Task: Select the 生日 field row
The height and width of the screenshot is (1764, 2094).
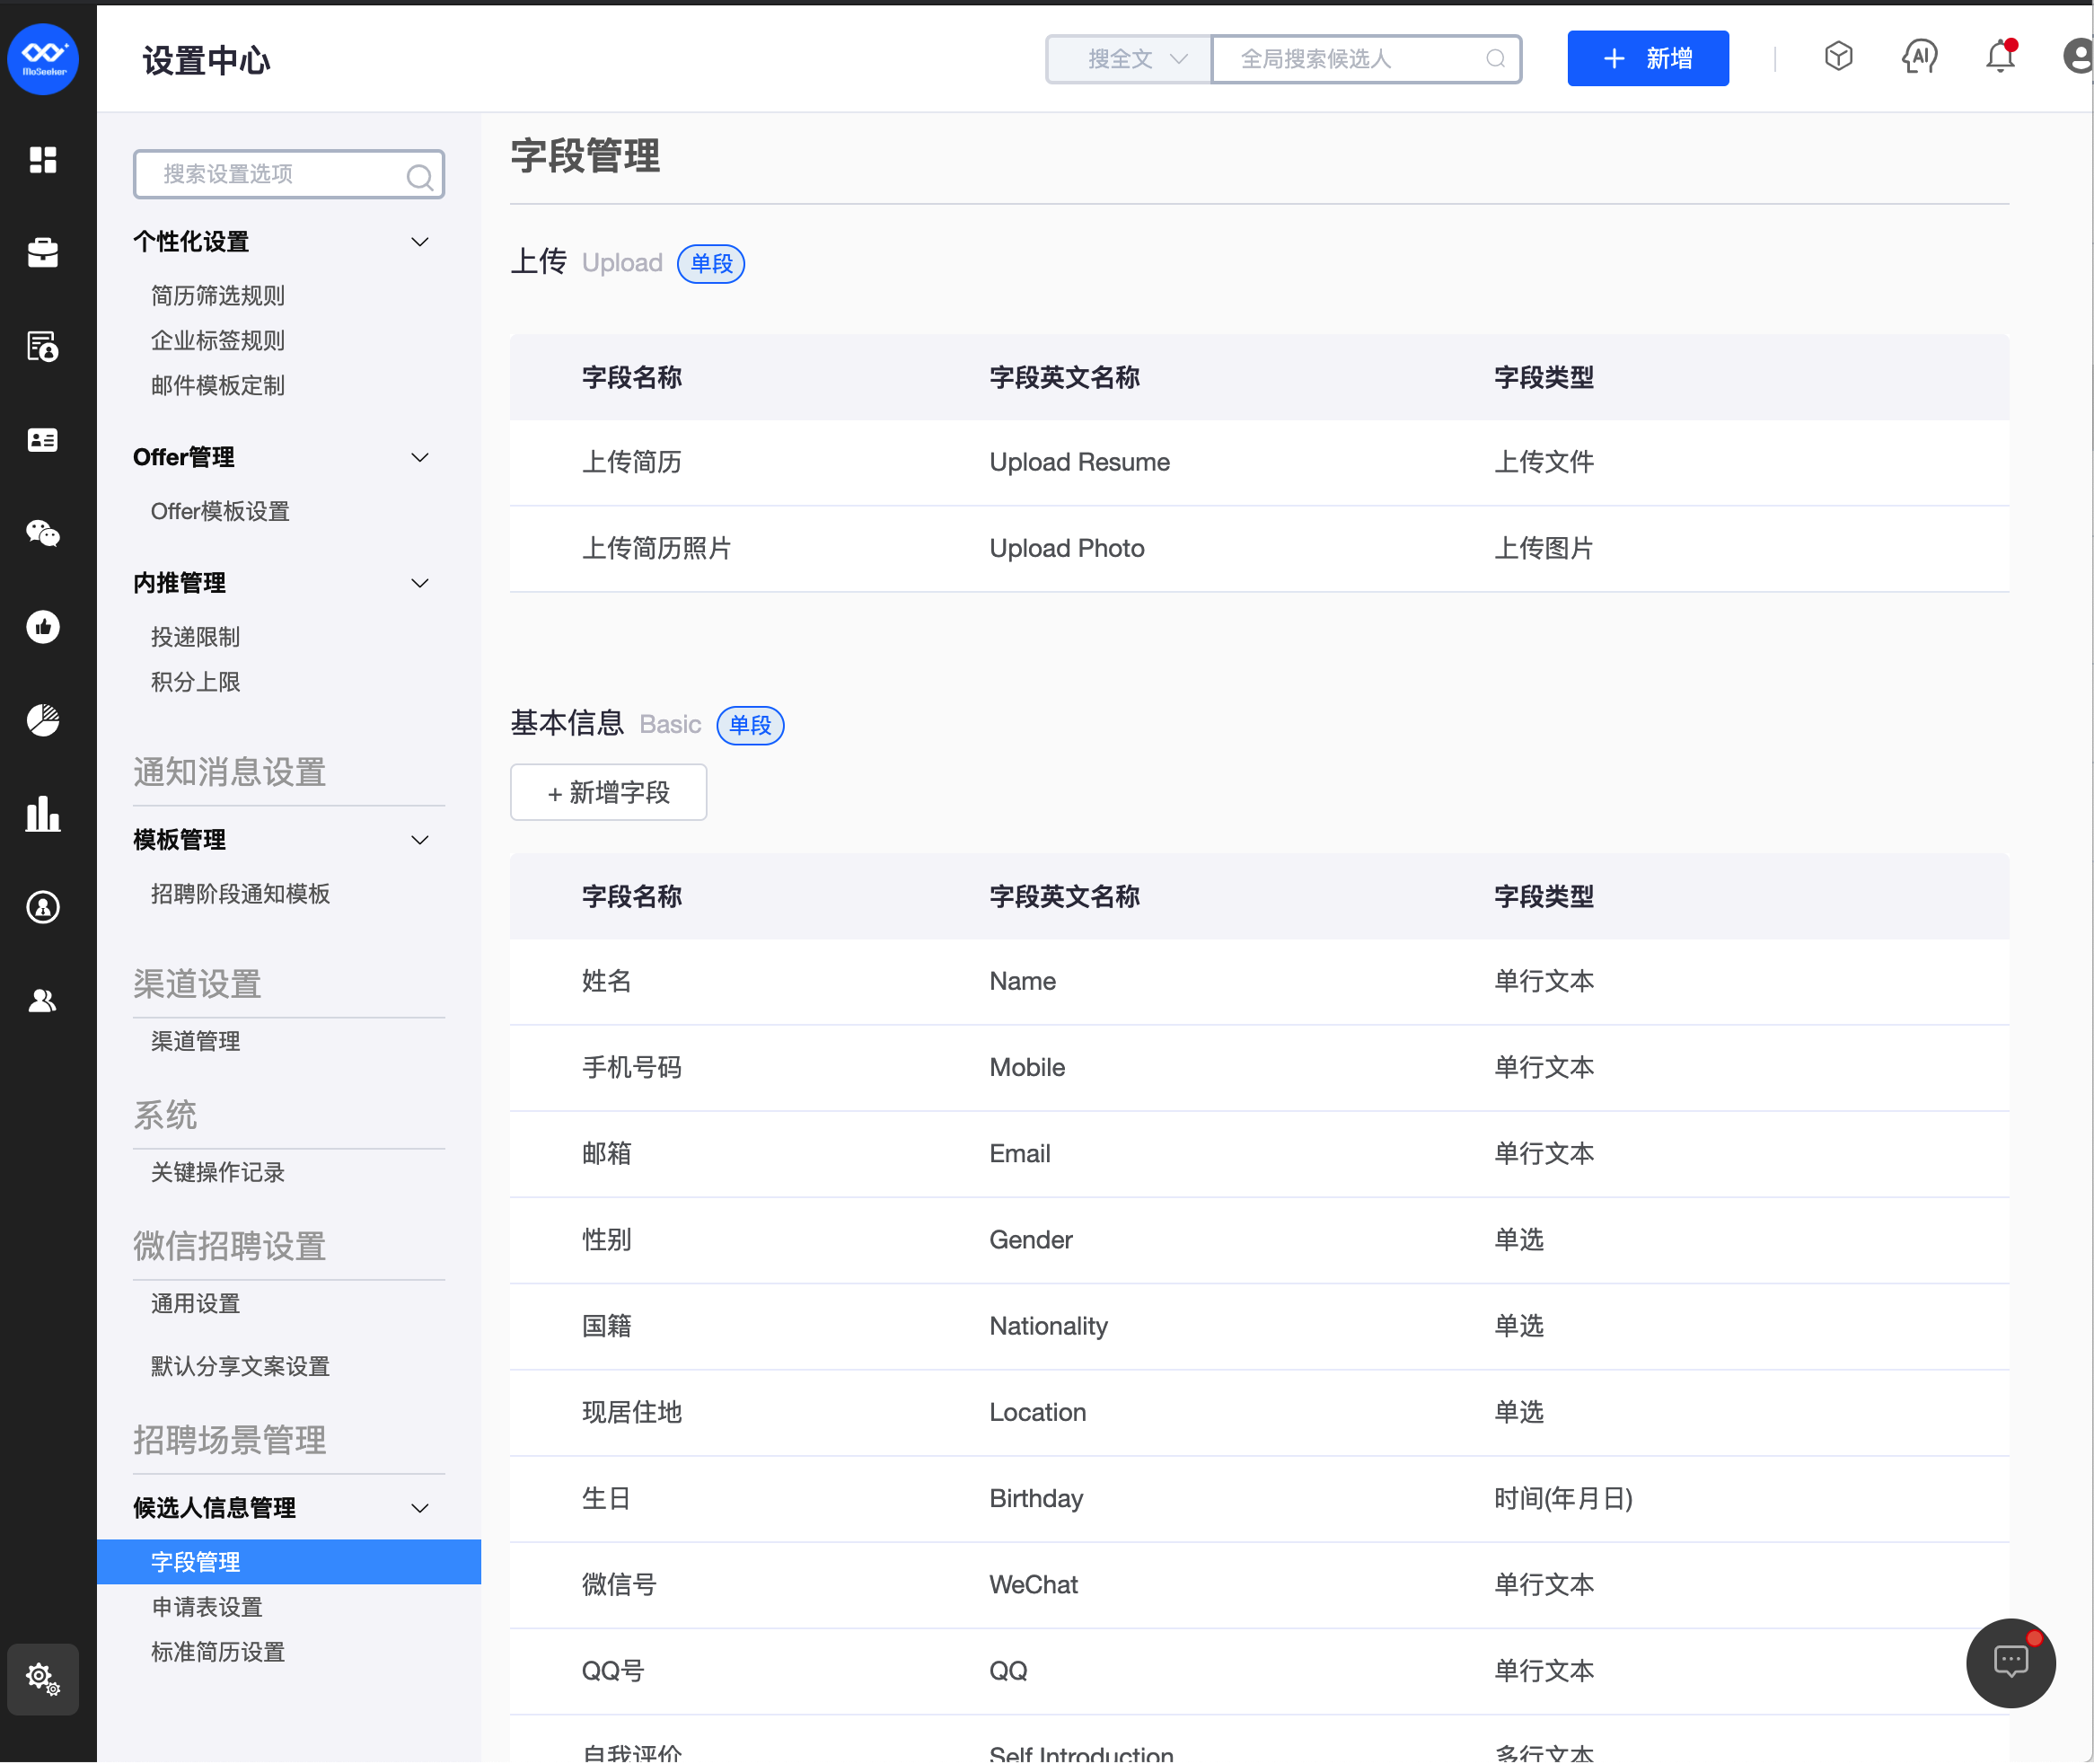Action: [x=1260, y=1499]
